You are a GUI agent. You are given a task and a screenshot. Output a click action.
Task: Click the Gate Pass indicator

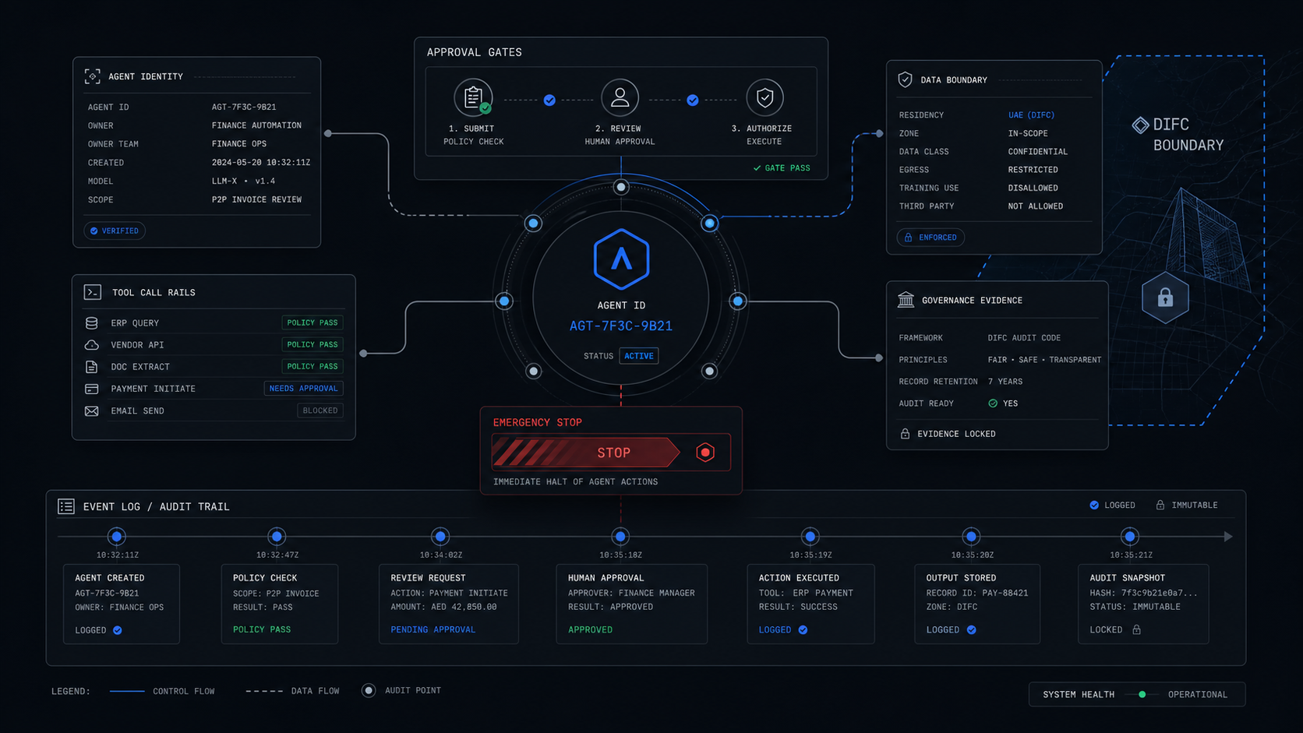click(782, 168)
